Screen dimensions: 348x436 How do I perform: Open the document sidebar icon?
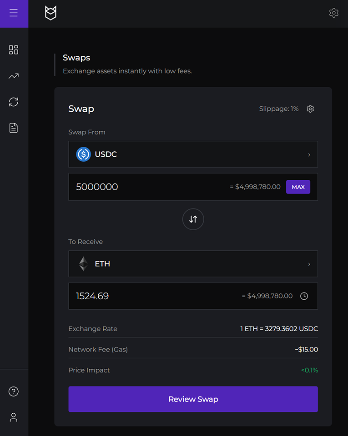pos(14,128)
